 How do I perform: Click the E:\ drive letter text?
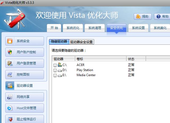pyautogui.click(x=64, y=75)
